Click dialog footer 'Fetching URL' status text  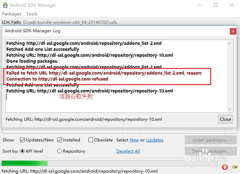pyautogui.click(x=84, y=119)
